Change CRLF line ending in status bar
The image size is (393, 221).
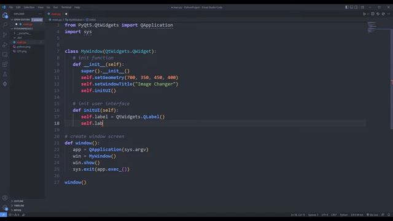tap(334, 215)
